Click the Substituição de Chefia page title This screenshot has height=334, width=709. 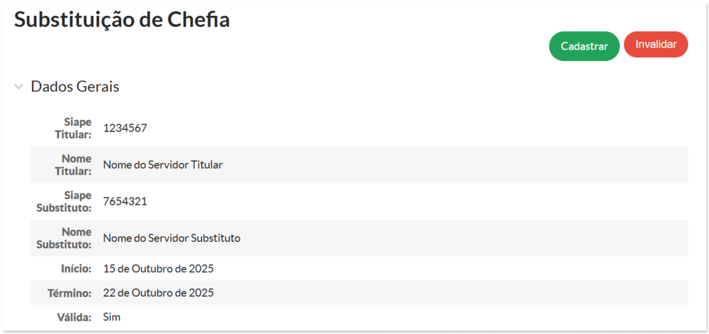click(x=122, y=20)
